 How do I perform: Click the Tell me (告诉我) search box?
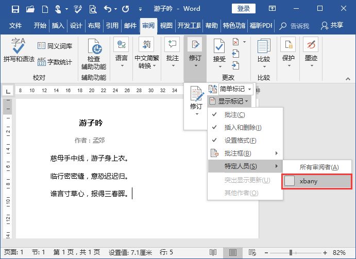(x=295, y=26)
